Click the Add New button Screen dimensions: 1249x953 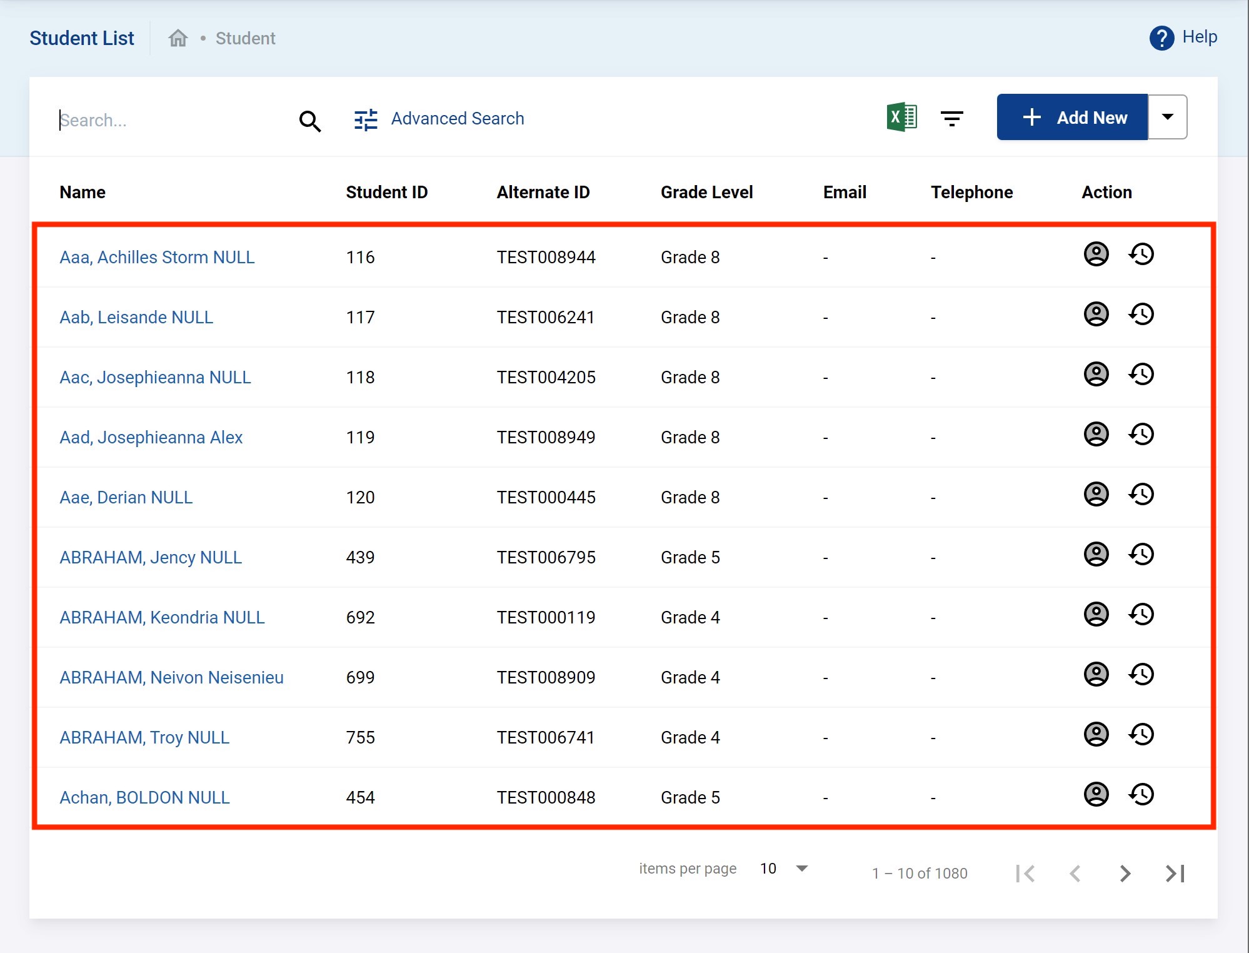tap(1072, 117)
